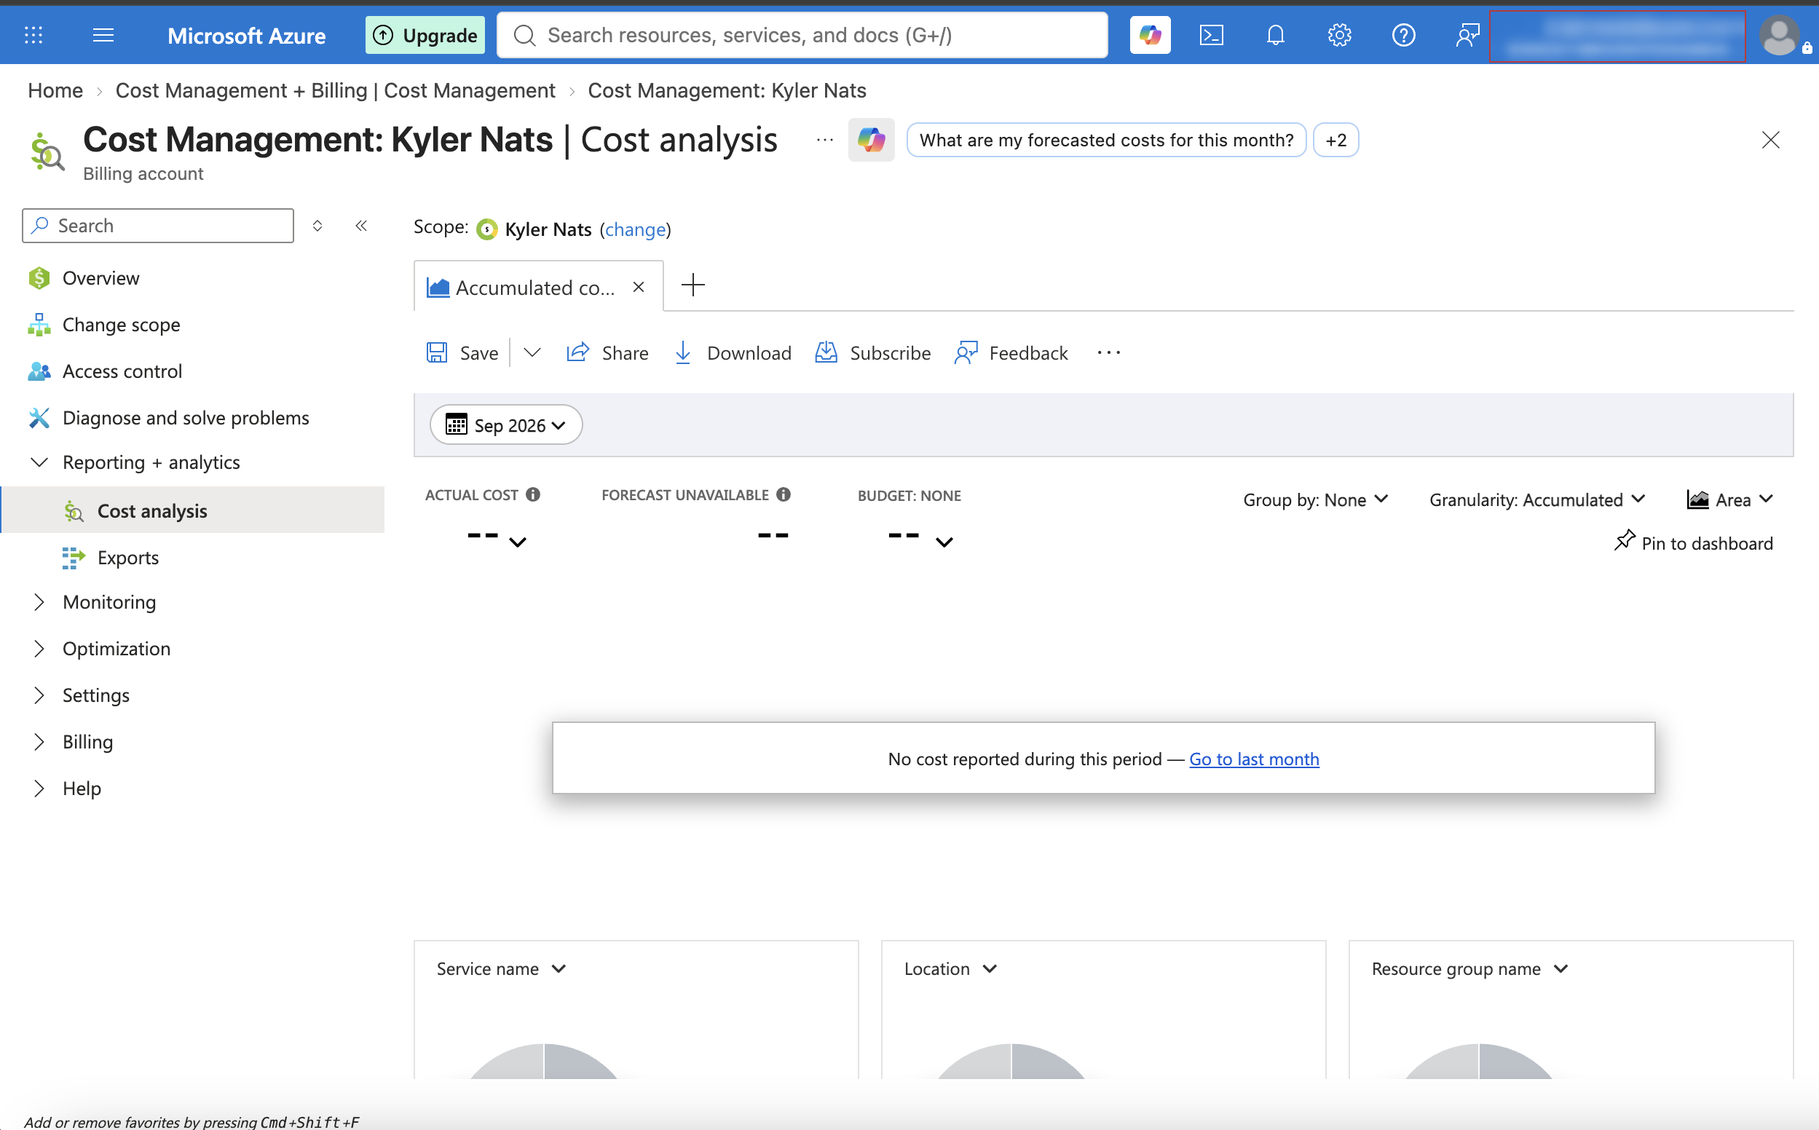Image resolution: width=1819 pixels, height=1130 pixels.
Task: Click Download in the toolbar
Action: [x=733, y=352]
